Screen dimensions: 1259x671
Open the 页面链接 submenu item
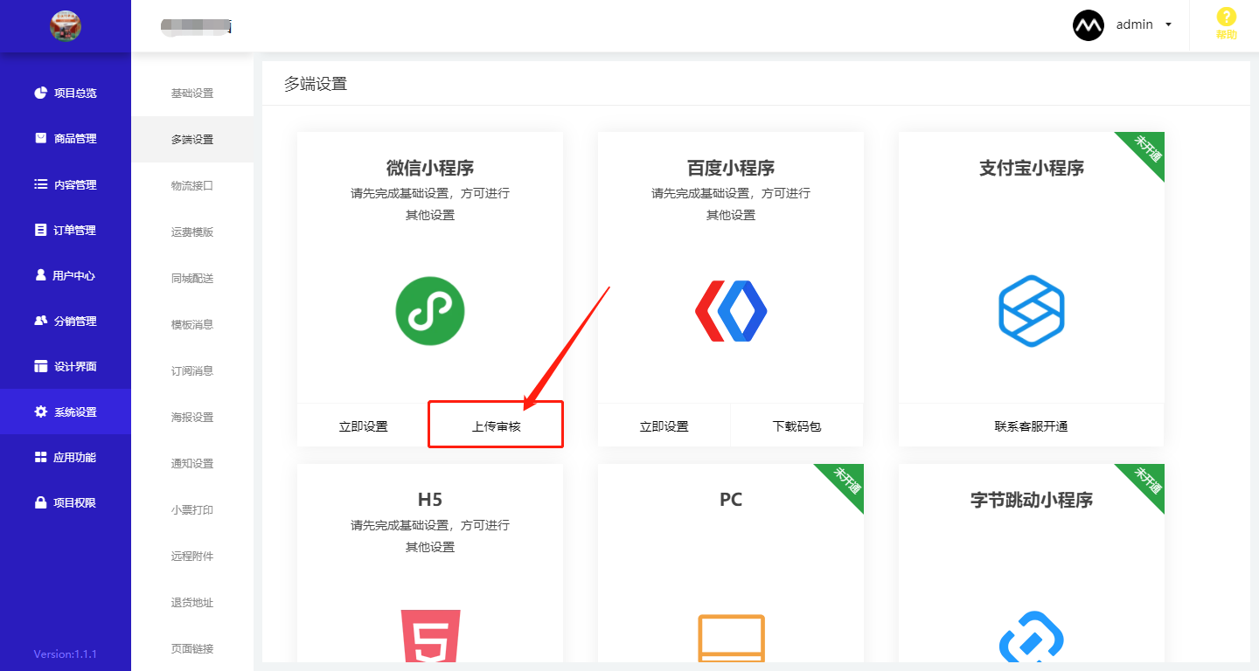coord(192,649)
